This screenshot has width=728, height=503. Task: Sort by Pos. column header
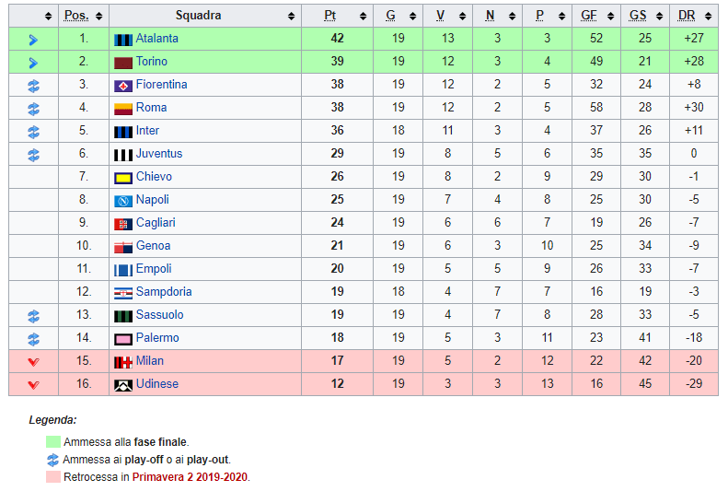click(76, 16)
